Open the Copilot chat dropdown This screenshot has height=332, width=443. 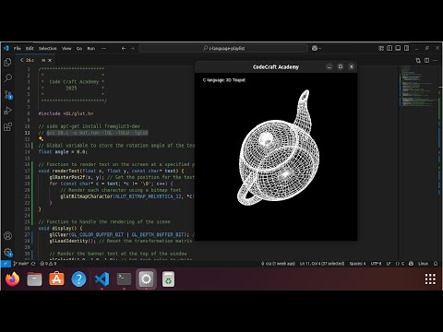317,48
